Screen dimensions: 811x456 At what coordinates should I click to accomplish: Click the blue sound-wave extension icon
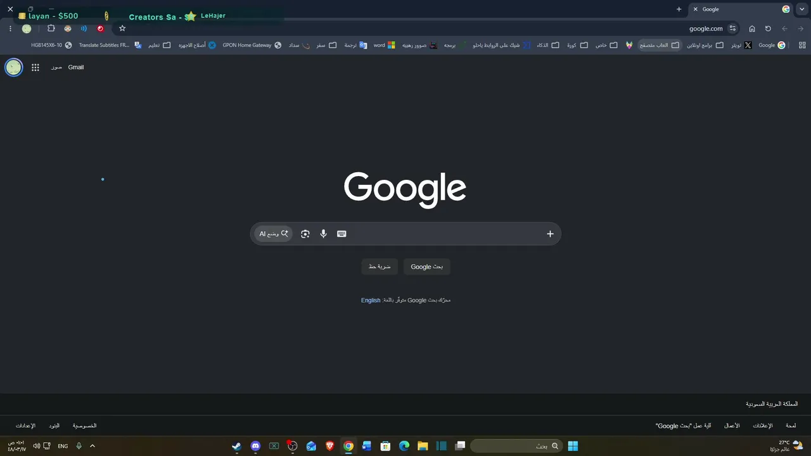(84, 28)
